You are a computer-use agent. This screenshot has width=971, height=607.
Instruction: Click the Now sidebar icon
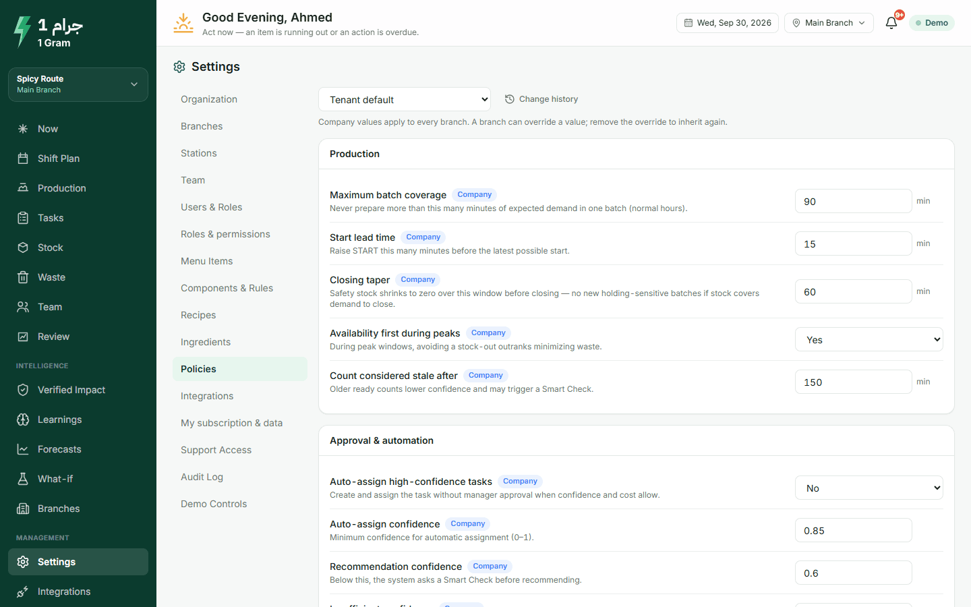click(23, 129)
